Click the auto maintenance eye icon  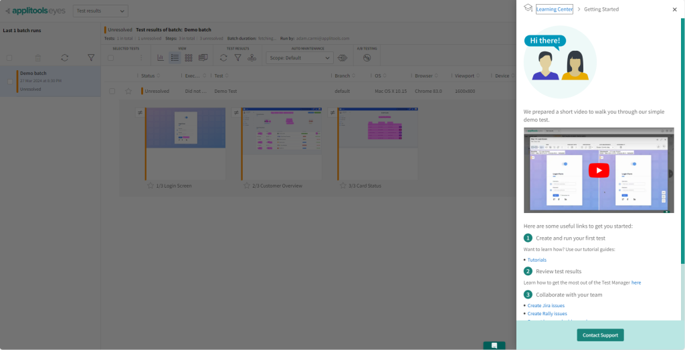click(342, 58)
